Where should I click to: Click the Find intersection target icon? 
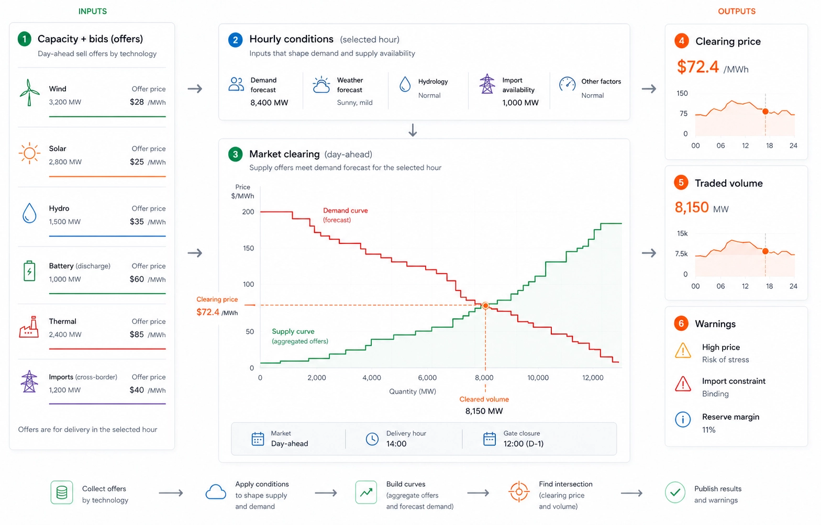coord(519,492)
